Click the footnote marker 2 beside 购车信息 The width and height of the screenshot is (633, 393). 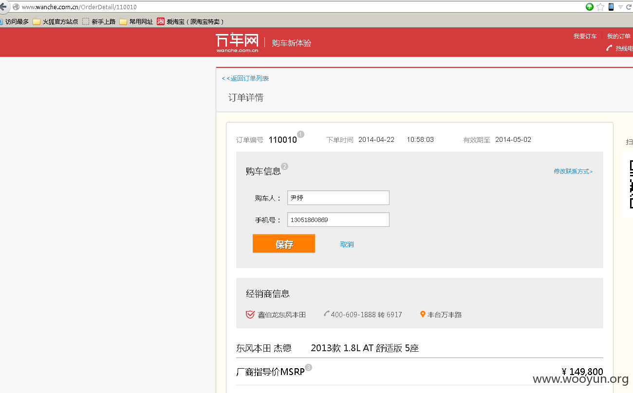click(x=285, y=166)
